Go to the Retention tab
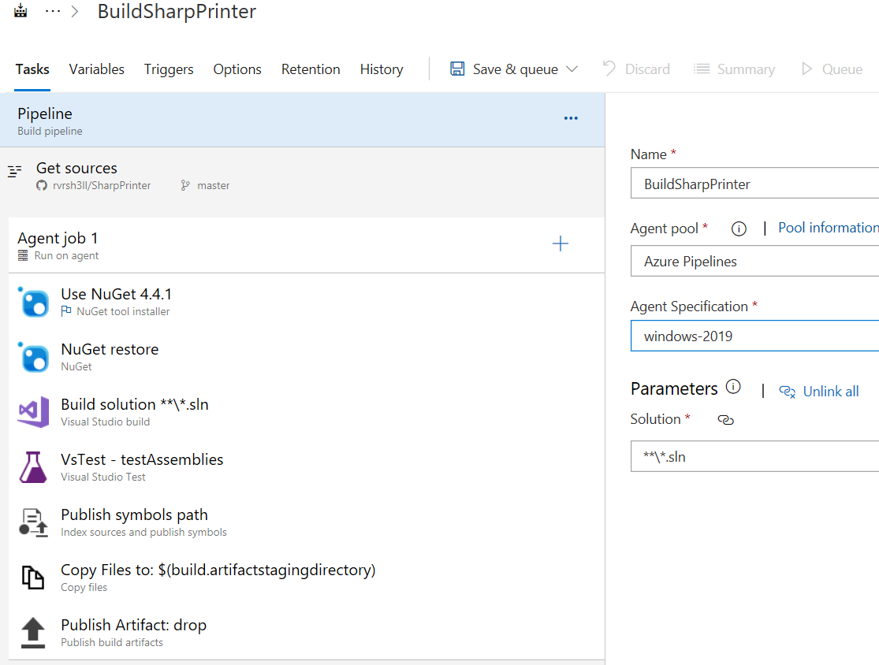879x665 pixels. [311, 69]
